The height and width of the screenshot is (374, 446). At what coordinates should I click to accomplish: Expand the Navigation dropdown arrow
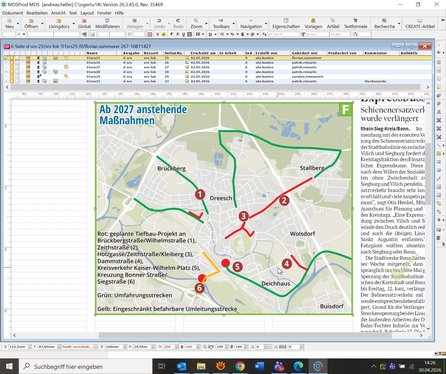[266, 24]
